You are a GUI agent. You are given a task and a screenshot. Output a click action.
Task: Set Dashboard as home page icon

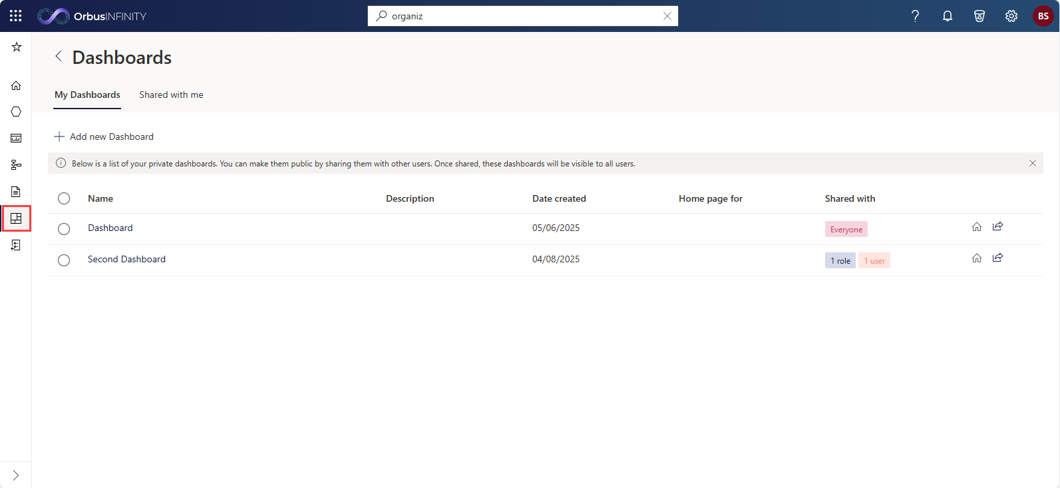click(977, 226)
